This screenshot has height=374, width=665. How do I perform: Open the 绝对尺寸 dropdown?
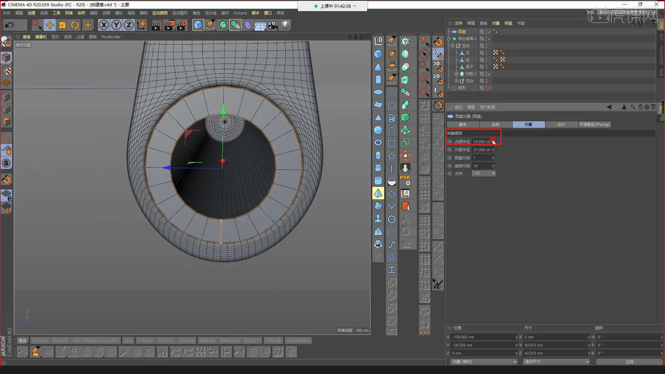(557, 362)
